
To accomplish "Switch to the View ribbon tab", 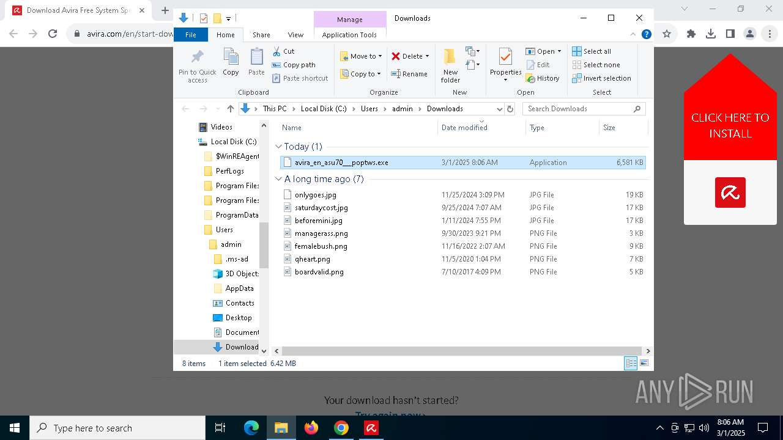I will (295, 35).
